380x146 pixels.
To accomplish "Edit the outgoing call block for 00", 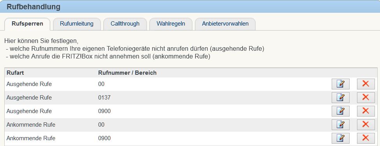I will click(341, 84).
